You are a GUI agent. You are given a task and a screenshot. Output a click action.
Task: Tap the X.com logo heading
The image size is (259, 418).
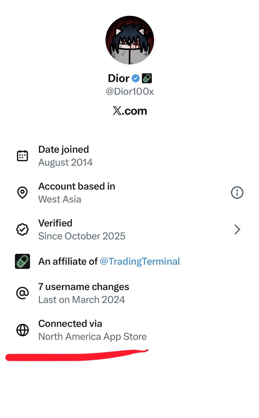(130, 111)
